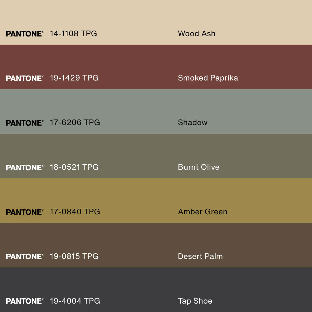Click the 18-0521 TPG color code
Viewport: 312px width, 312px height.
[x=74, y=167]
